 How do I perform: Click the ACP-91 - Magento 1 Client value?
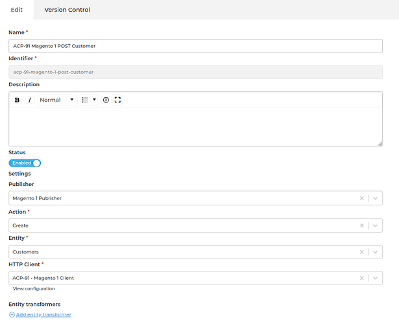(x=43, y=278)
